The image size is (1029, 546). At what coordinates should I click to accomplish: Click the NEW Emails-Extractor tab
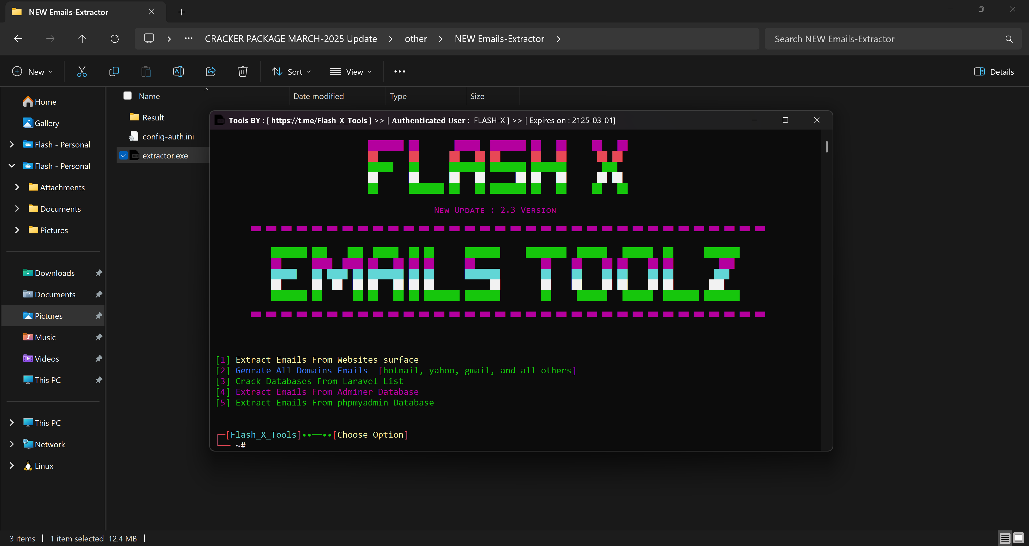(68, 12)
